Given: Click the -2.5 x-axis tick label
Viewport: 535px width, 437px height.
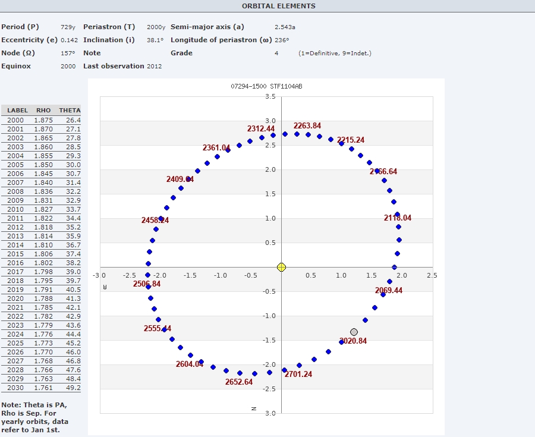Looking at the screenshot, I should 130,275.
